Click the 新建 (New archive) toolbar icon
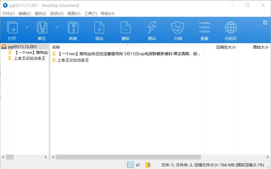271x169 pixels. click(73, 30)
